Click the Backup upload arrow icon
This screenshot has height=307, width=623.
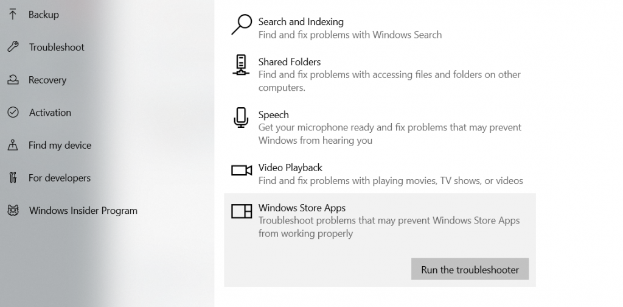point(13,15)
